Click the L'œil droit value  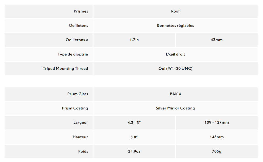coord(175,54)
